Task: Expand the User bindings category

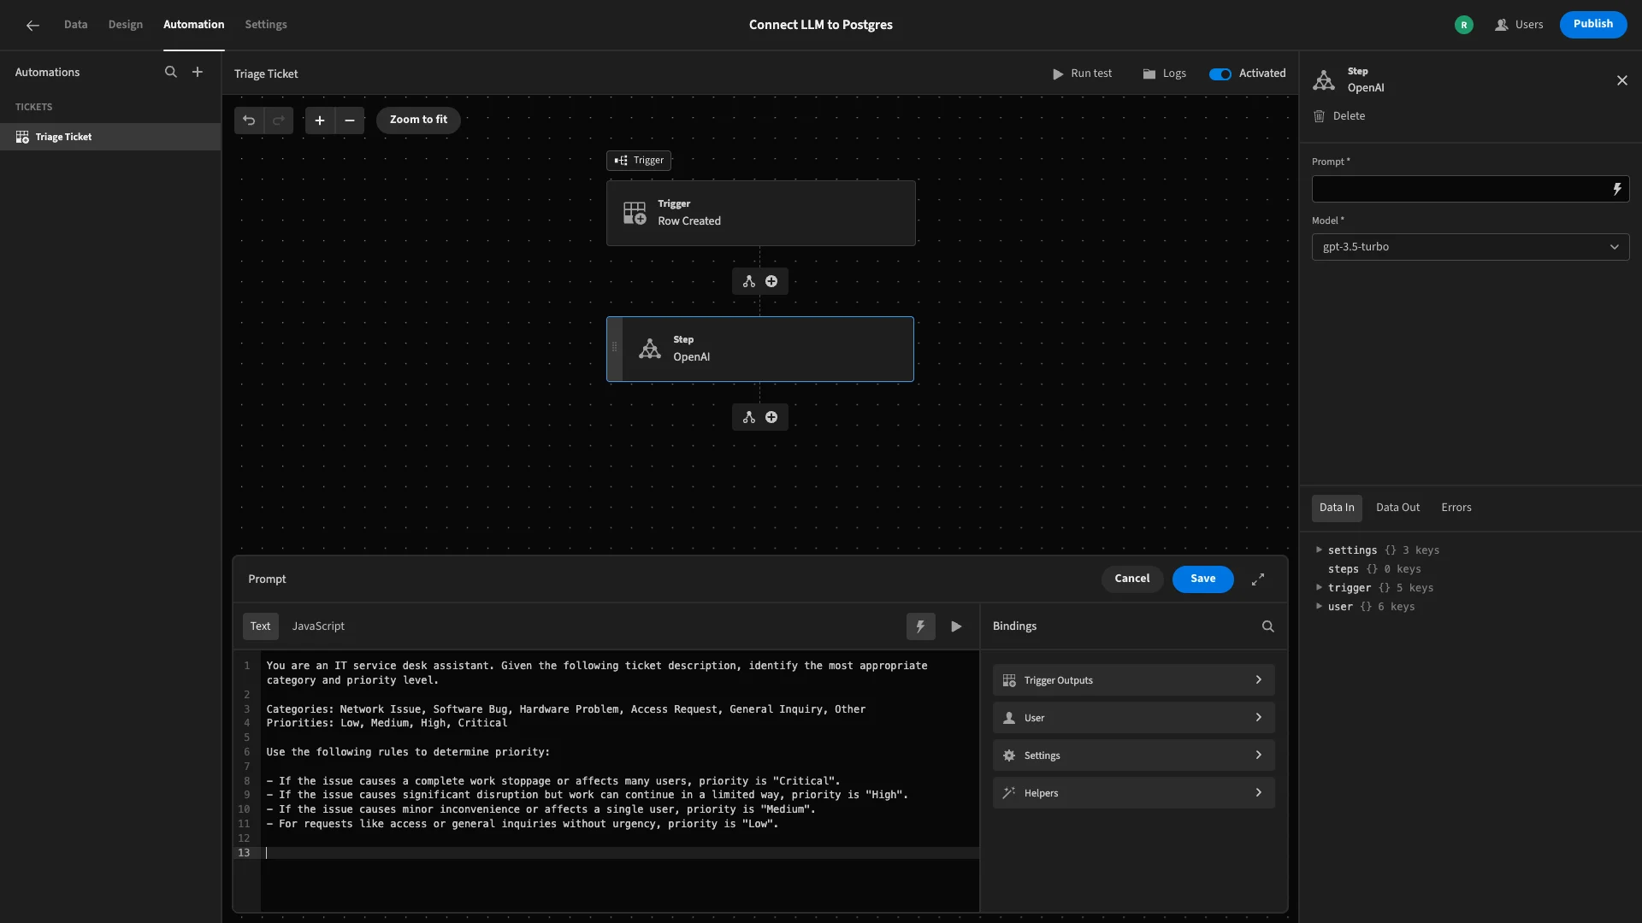Action: 1134,718
